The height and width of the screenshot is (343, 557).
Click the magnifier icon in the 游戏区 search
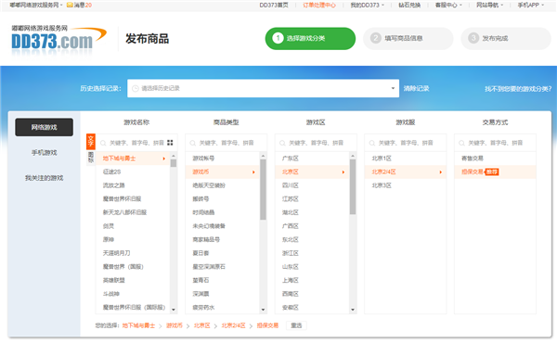(282, 143)
